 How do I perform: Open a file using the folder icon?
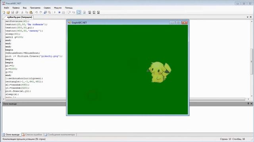tap(8, 12)
